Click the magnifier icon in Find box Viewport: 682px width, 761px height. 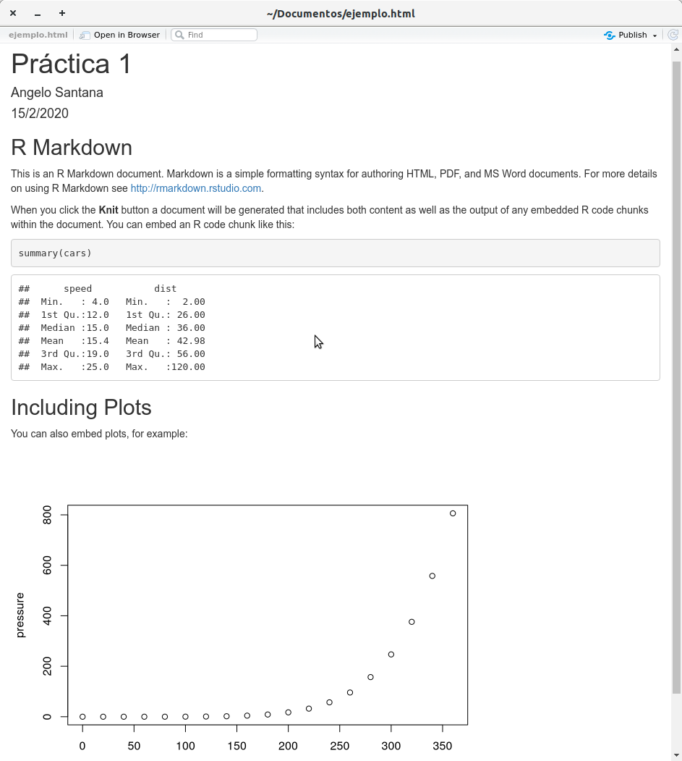coord(178,35)
